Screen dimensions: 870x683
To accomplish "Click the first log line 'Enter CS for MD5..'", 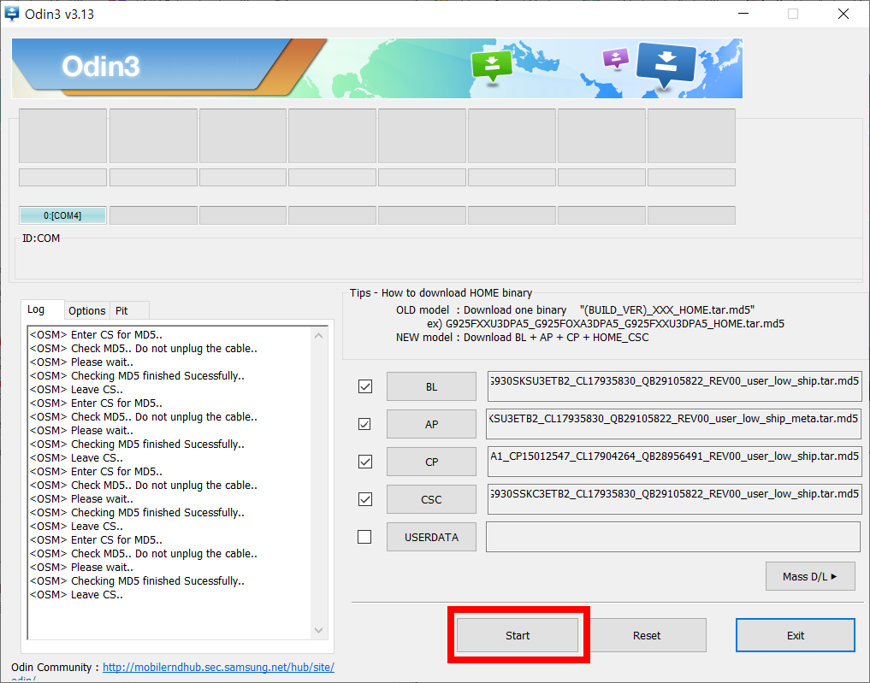I will [96, 334].
